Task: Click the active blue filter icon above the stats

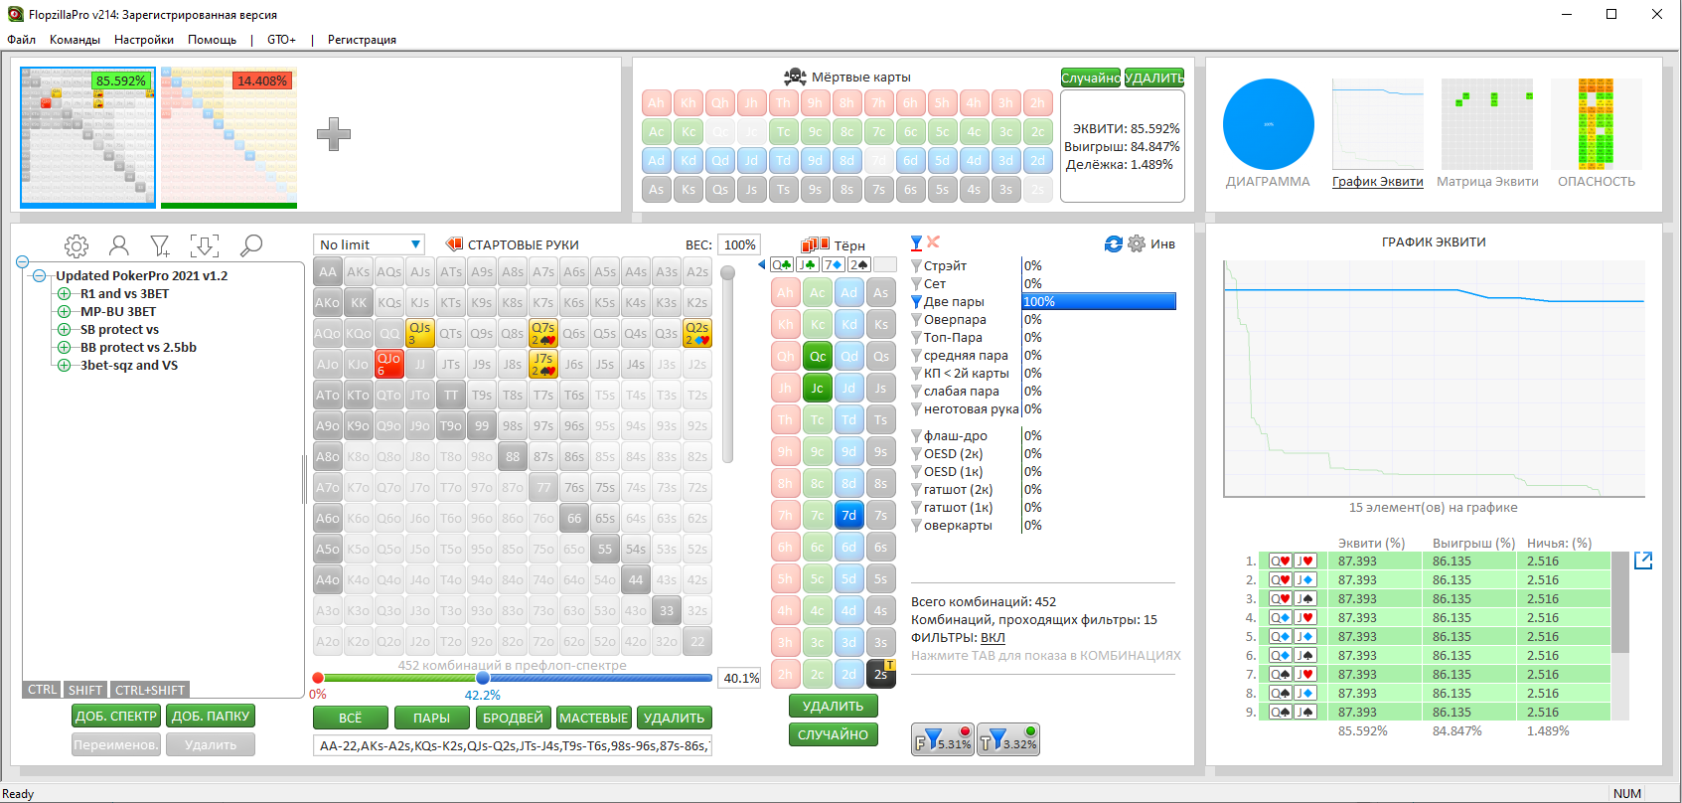Action: [917, 242]
